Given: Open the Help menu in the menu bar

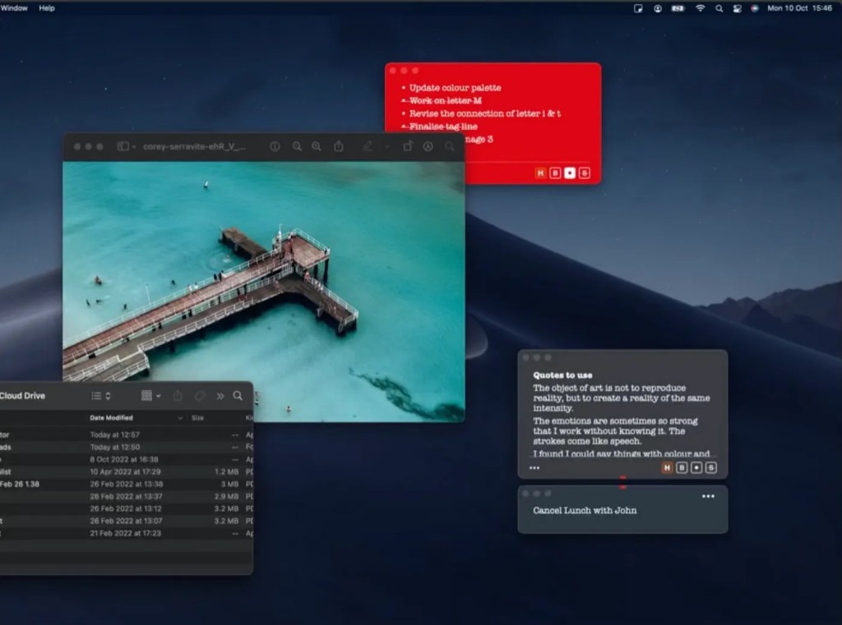Looking at the screenshot, I should 47,8.
